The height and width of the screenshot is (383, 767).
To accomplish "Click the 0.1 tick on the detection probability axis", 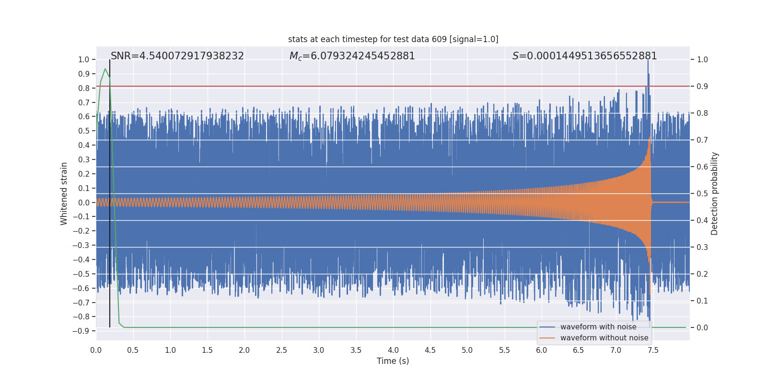I will pos(702,301).
